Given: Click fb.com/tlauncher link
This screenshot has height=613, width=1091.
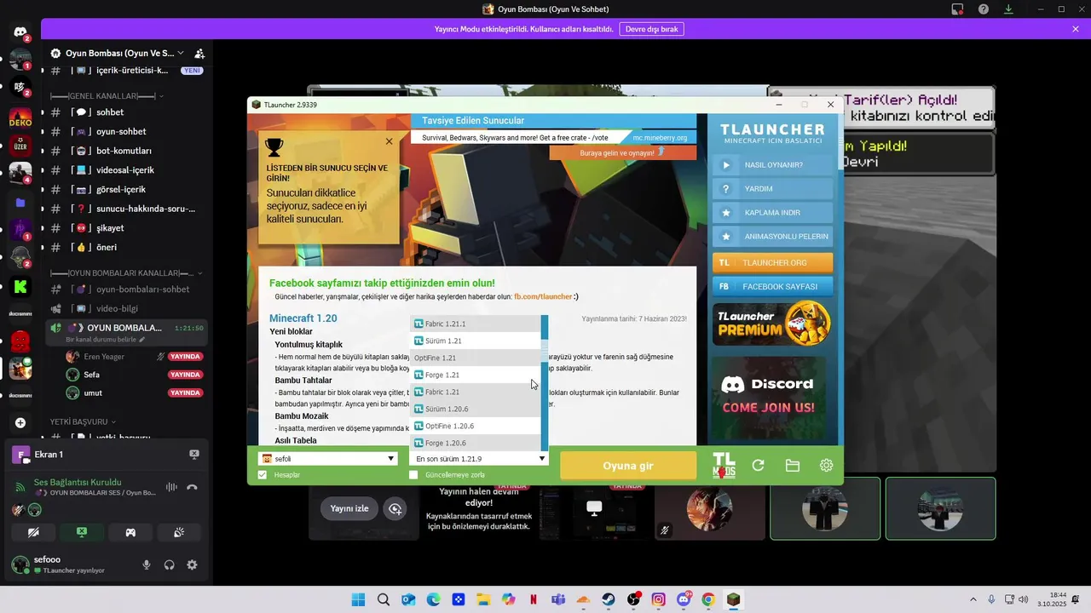Looking at the screenshot, I should coord(543,296).
